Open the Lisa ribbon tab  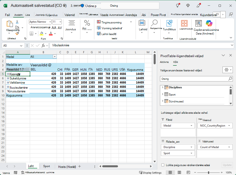[28, 15]
